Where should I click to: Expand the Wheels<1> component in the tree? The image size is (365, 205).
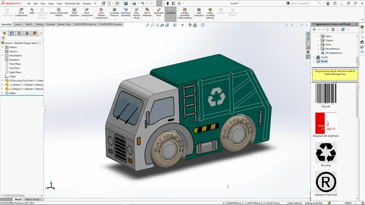[x=2, y=85]
